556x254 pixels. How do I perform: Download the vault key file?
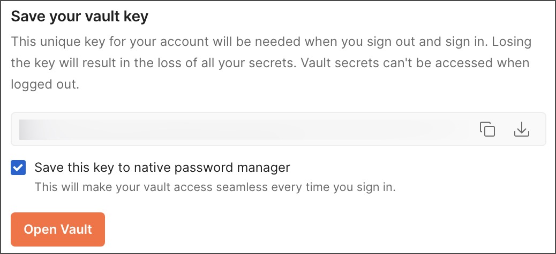521,129
